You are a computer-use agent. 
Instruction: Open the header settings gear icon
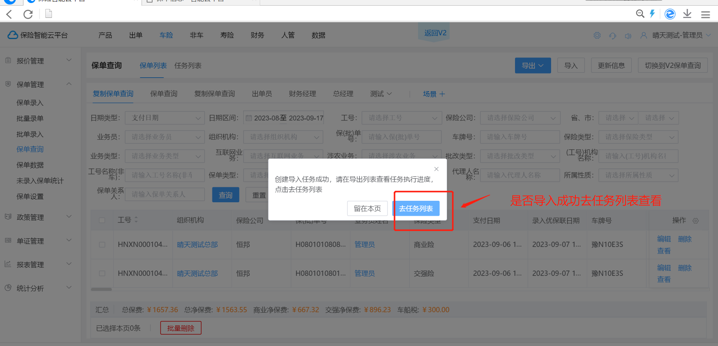[597, 35]
